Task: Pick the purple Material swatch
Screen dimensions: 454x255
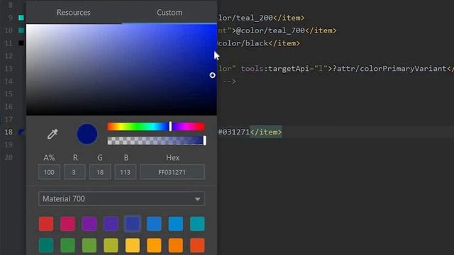Action: [x=89, y=224]
